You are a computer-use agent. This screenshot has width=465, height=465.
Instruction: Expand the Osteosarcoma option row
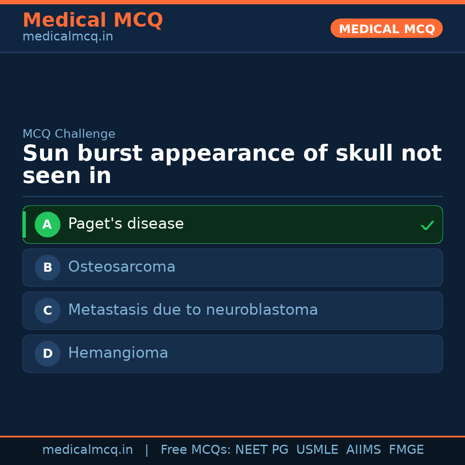[x=232, y=267]
